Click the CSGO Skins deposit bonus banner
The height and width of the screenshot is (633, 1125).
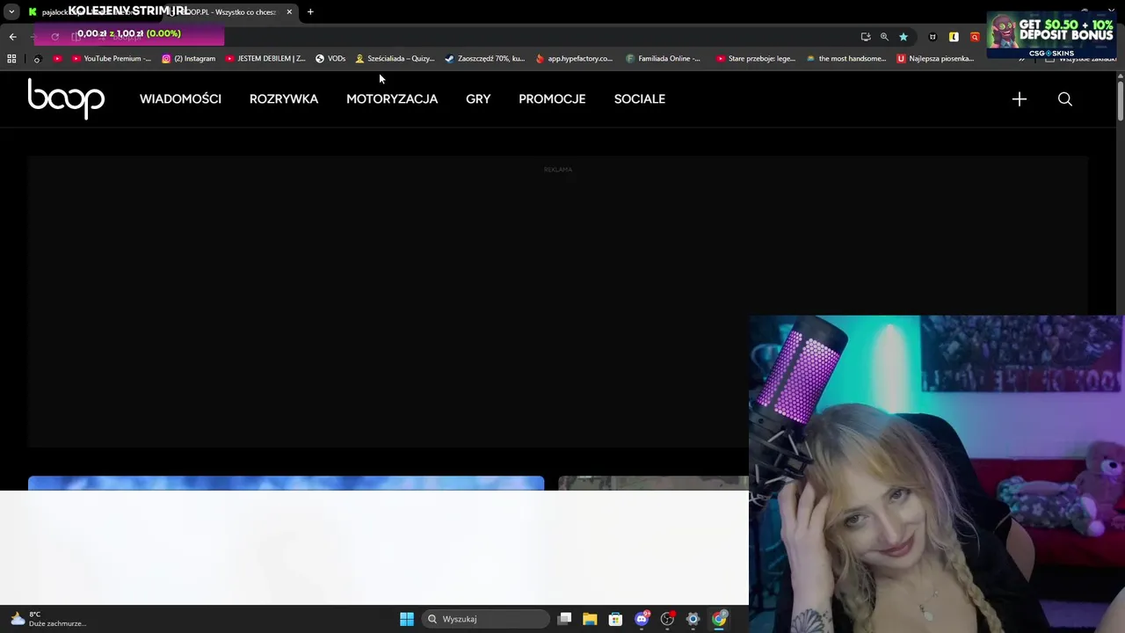pyautogui.click(x=1051, y=35)
